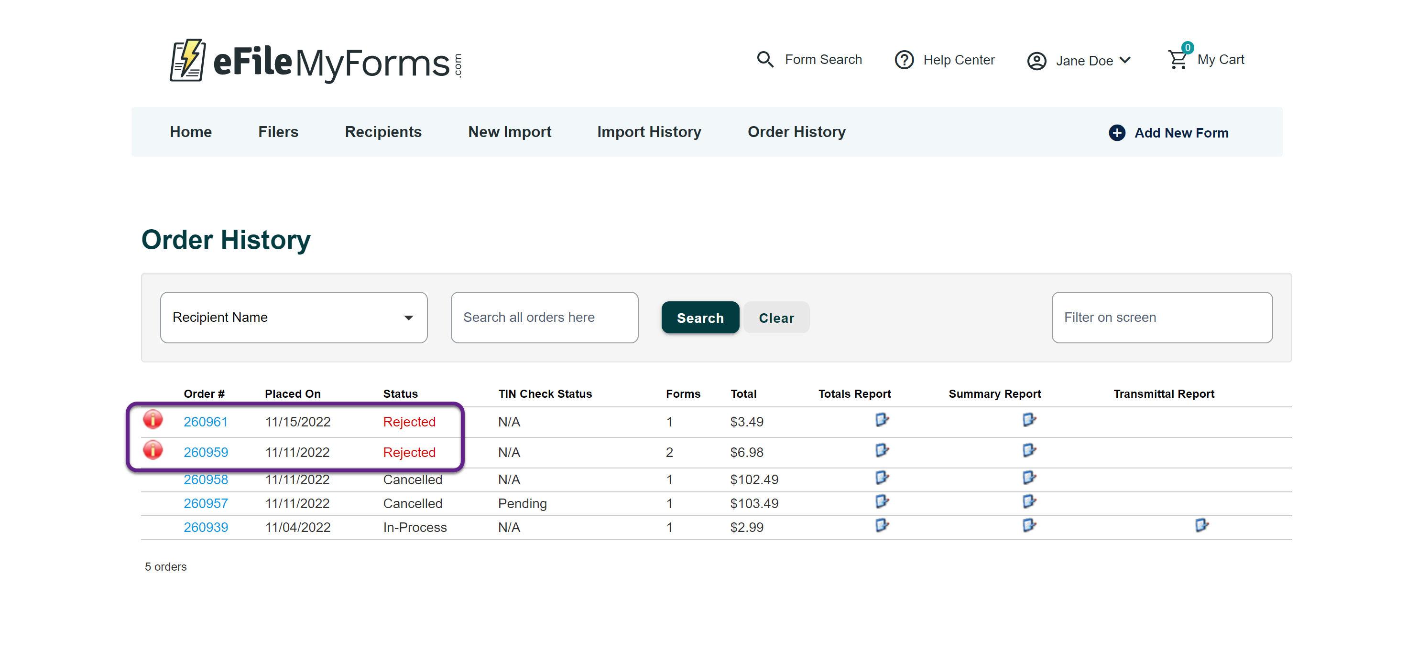This screenshot has height=659, width=1418.
Task: Open the My Cart shopping cart icon
Action: pos(1178,59)
